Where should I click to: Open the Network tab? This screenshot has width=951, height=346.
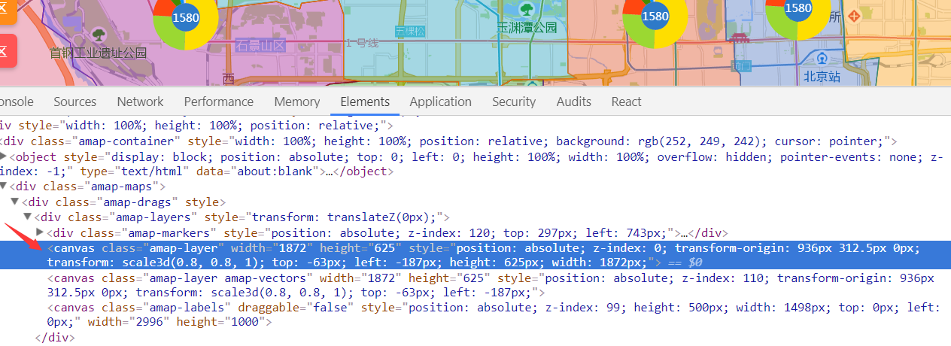(140, 102)
